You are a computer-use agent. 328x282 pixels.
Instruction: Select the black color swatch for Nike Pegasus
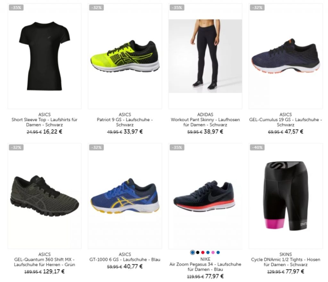point(198,252)
